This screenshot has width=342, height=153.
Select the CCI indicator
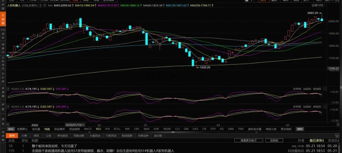click(177, 129)
